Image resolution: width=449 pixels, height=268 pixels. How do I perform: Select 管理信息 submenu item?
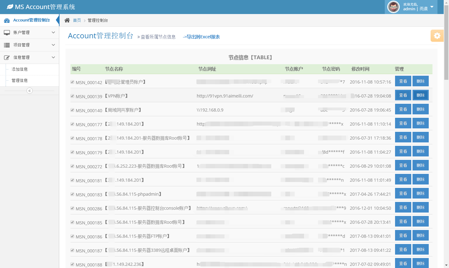click(x=20, y=80)
